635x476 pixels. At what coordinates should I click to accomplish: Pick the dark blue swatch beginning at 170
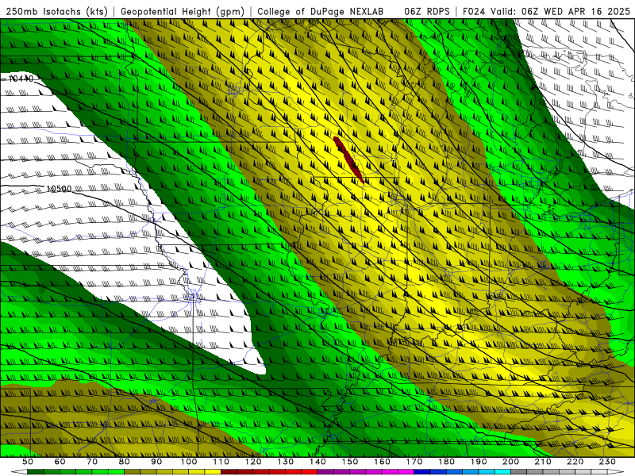coord(422,471)
